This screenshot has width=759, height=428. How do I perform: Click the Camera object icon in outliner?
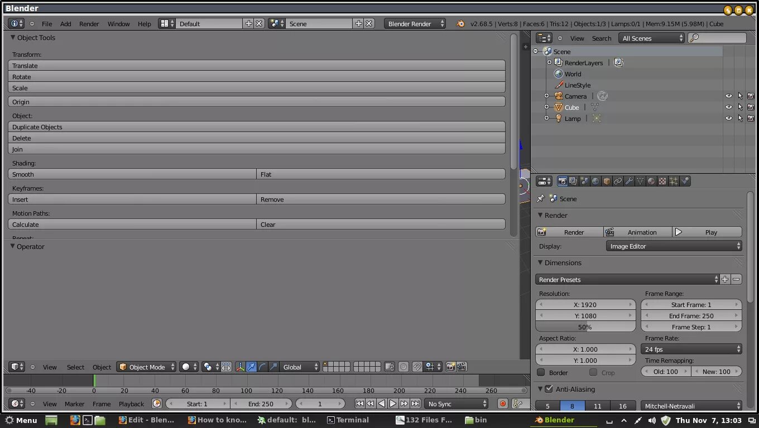[x=558, y=96]
